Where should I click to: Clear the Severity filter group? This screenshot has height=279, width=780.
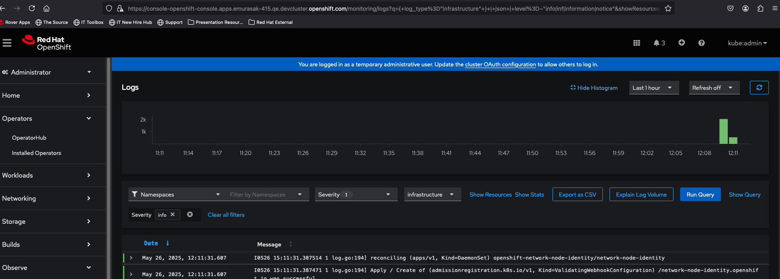[x=190, y=214]
